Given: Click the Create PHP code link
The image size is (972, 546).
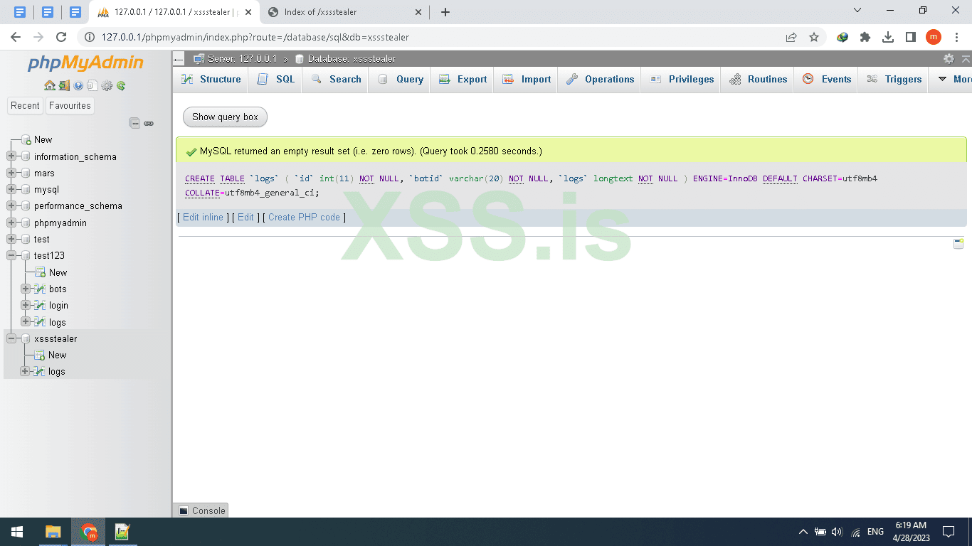Looking at the screenshot, I should tap(304, 218).
